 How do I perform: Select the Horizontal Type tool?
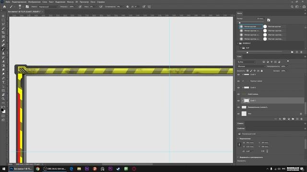click(x=3, y=82)
